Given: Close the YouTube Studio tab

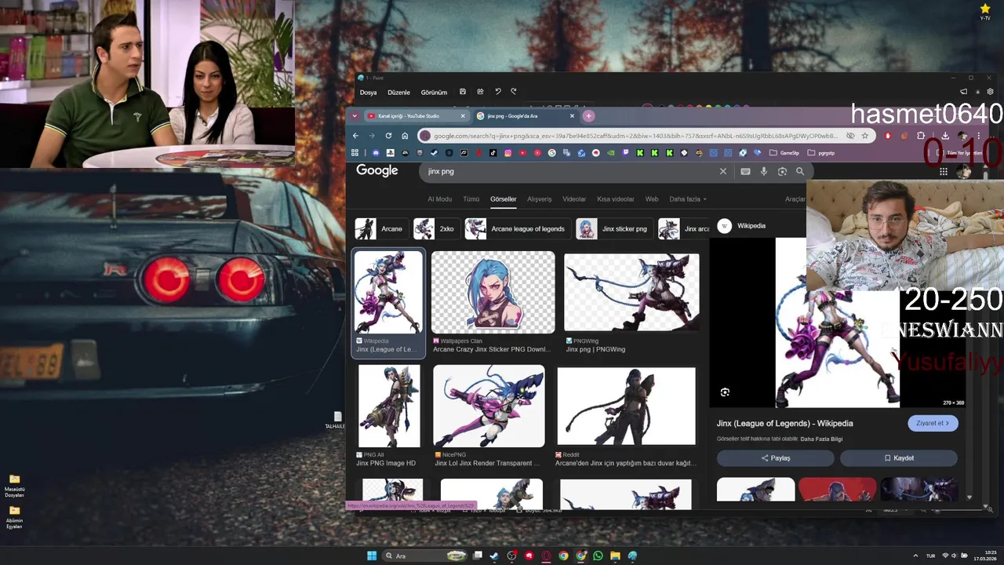Looking at the screenshot, I should (463, 116).
